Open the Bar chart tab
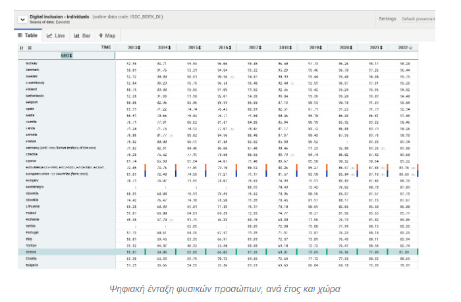This screenshot has width=461, height=302. pyautogui.click(x=82, y=36)
